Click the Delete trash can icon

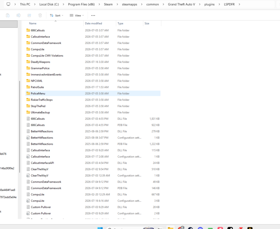click(x=40, y=16)
